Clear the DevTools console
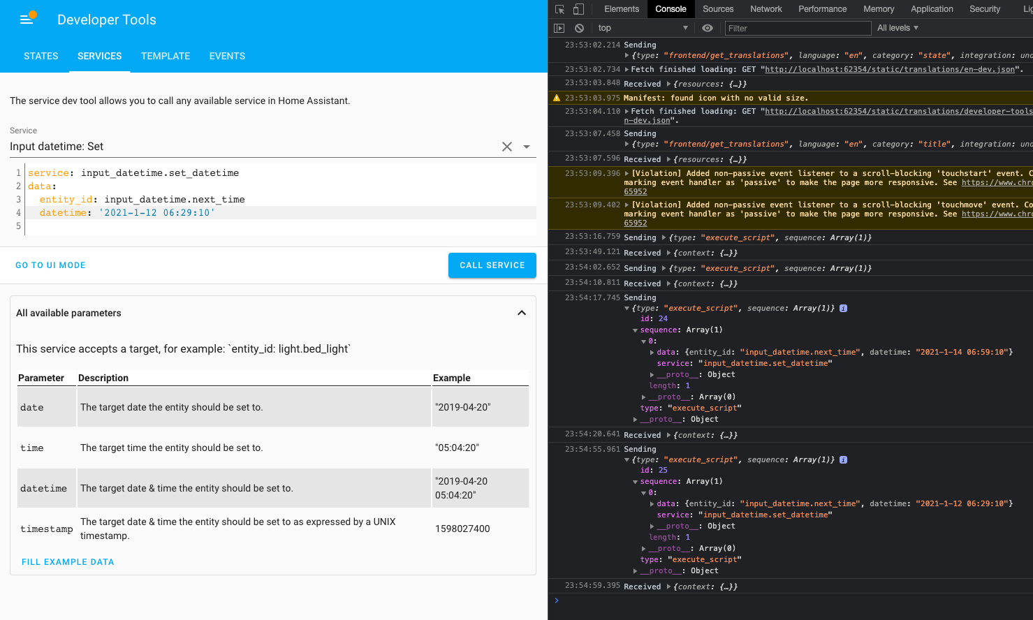 pos(580,27)
